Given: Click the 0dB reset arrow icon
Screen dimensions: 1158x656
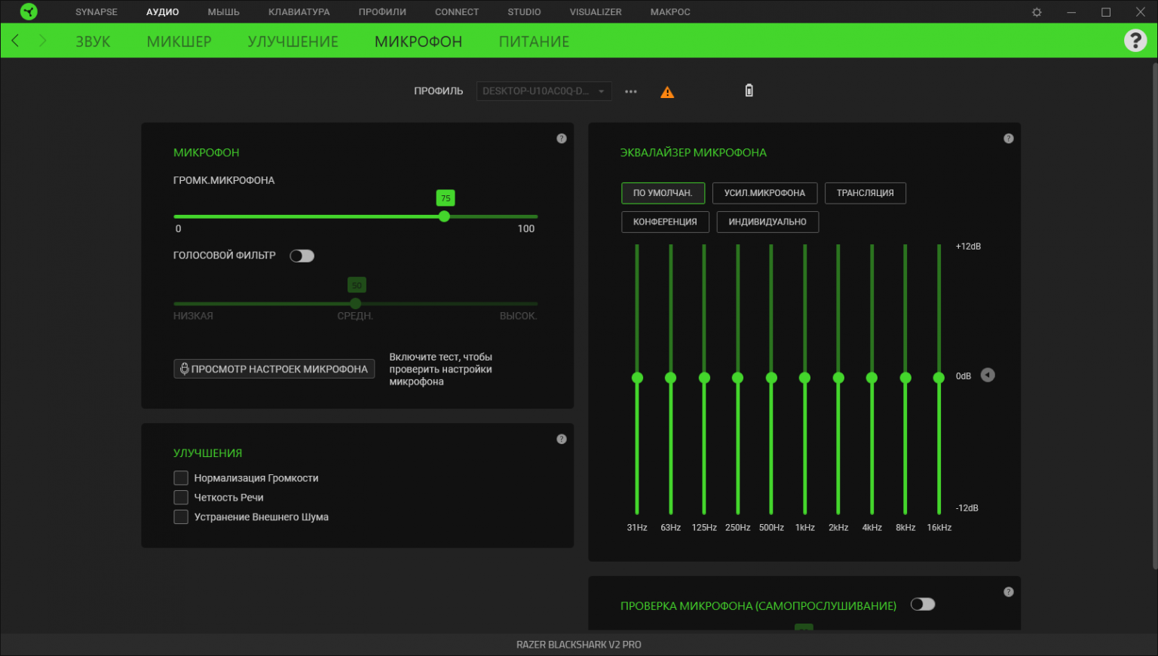Looking at the screenshot, I should click(988, 376).
